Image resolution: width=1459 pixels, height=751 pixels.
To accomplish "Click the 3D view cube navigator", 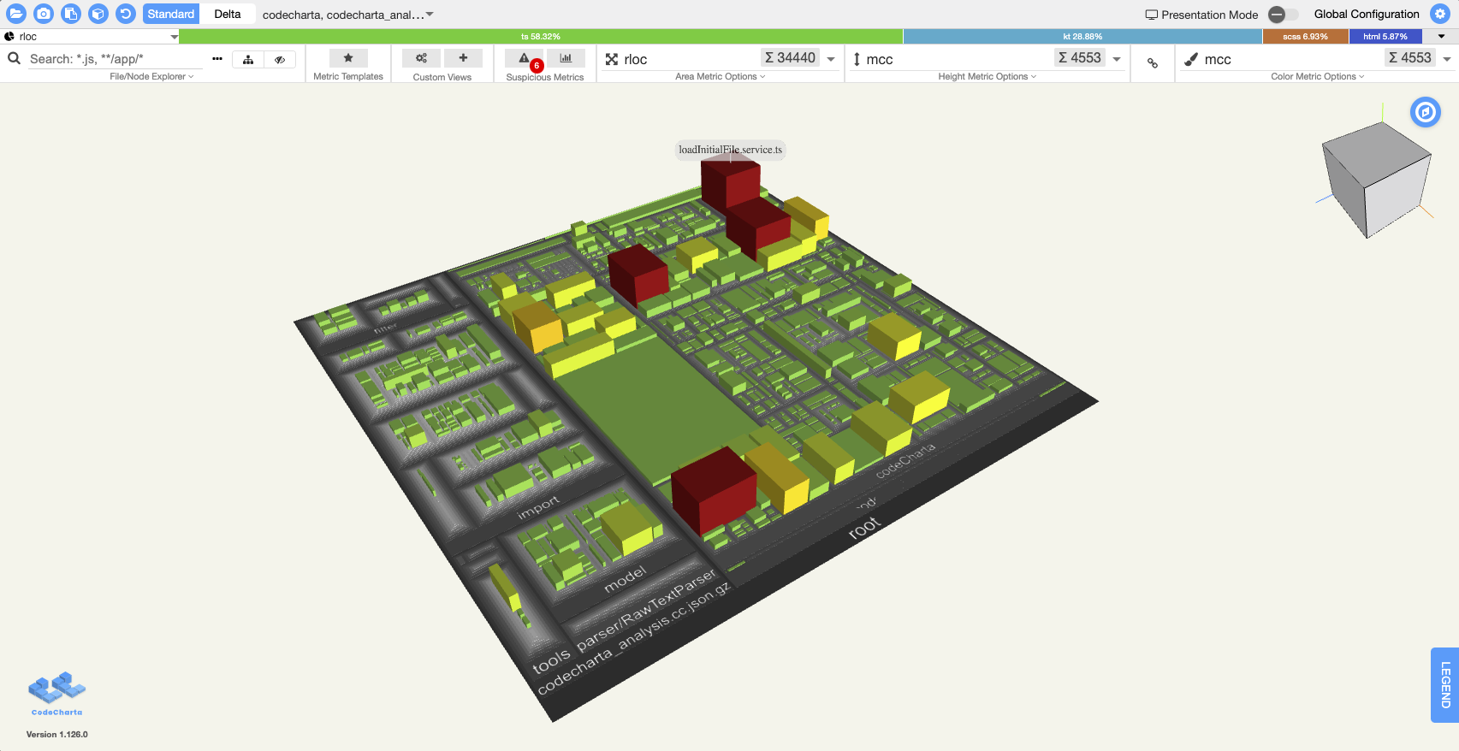I will 1375,179.
